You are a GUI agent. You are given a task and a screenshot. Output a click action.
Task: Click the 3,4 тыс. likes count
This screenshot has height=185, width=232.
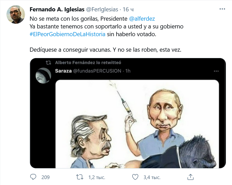tap(152, 178)
